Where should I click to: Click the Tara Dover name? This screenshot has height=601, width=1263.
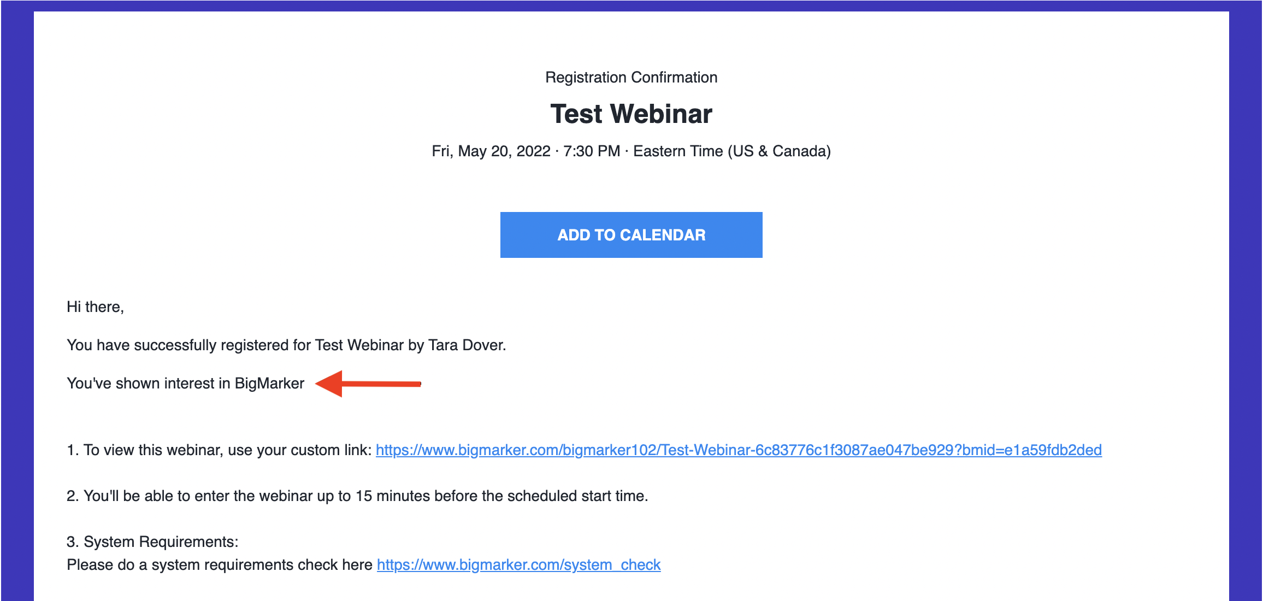click(467, 345)
